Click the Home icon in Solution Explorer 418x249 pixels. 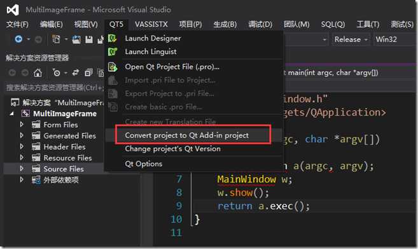[38, 72]
